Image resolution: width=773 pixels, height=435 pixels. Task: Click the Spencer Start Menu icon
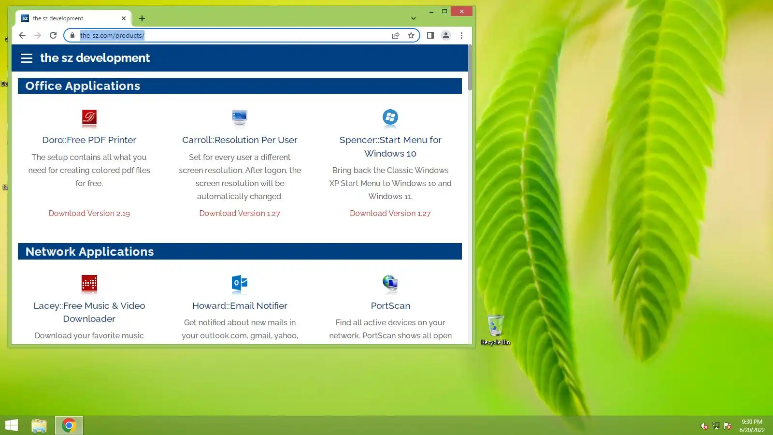click(x=390, y=117)
